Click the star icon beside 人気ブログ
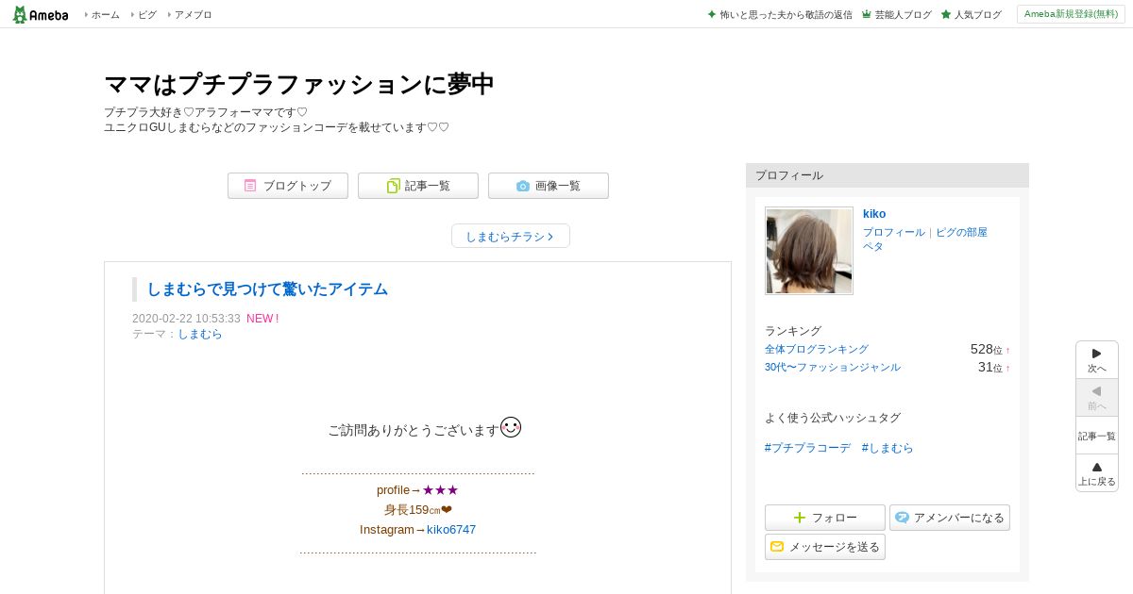 click(x=946, y=14)
